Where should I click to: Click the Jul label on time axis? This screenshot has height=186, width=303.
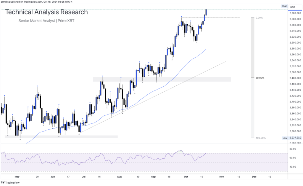pyautogui.click(x=84, y=177)
